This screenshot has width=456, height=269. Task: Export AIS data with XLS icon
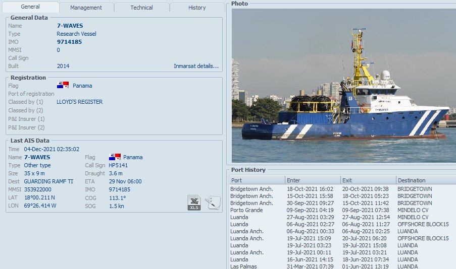coord(194,203)
